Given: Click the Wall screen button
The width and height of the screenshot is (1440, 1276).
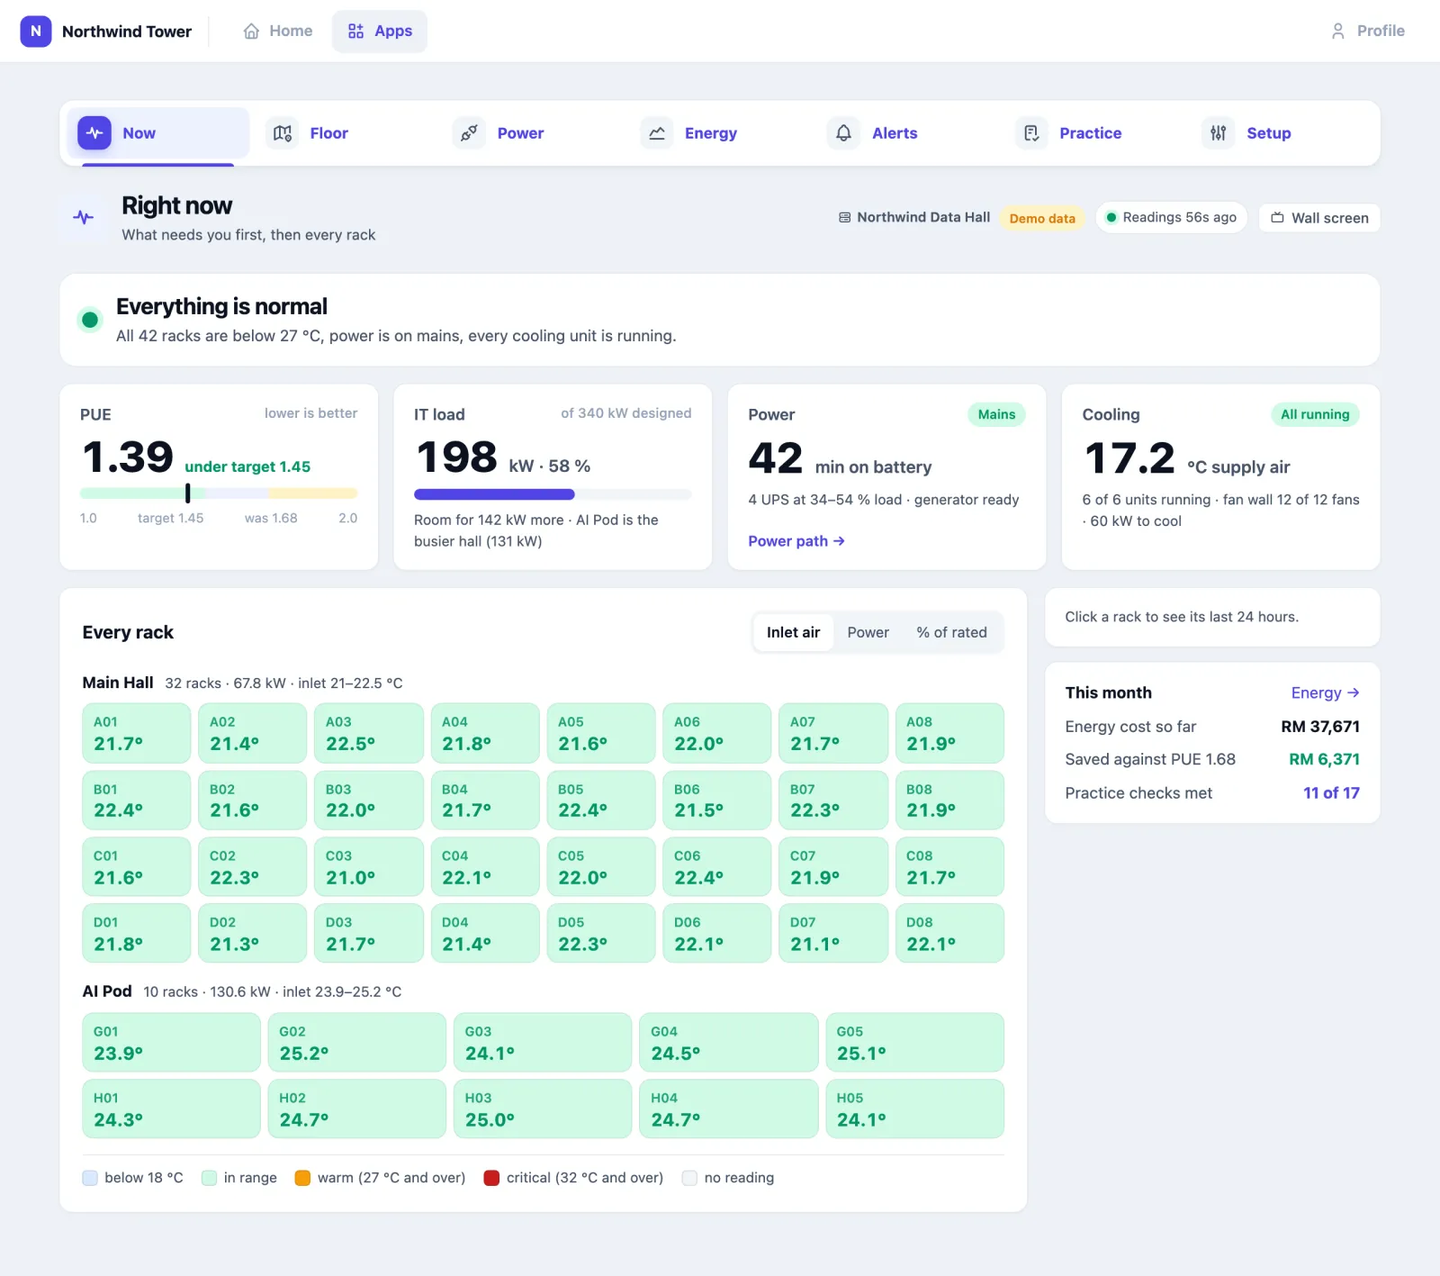Looking at the screenshot, I should [x=1319, y=218].
